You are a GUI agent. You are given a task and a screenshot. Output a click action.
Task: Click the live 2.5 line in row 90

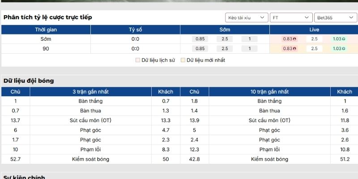point(315,49)
